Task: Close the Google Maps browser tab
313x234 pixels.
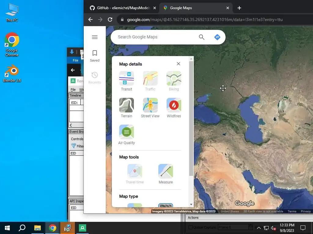Action: click(x=228, y=8)
